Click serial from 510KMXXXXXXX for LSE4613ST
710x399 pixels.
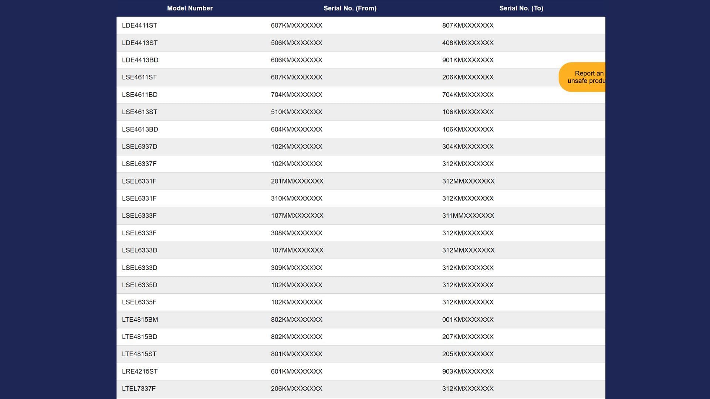pos(297,112)
